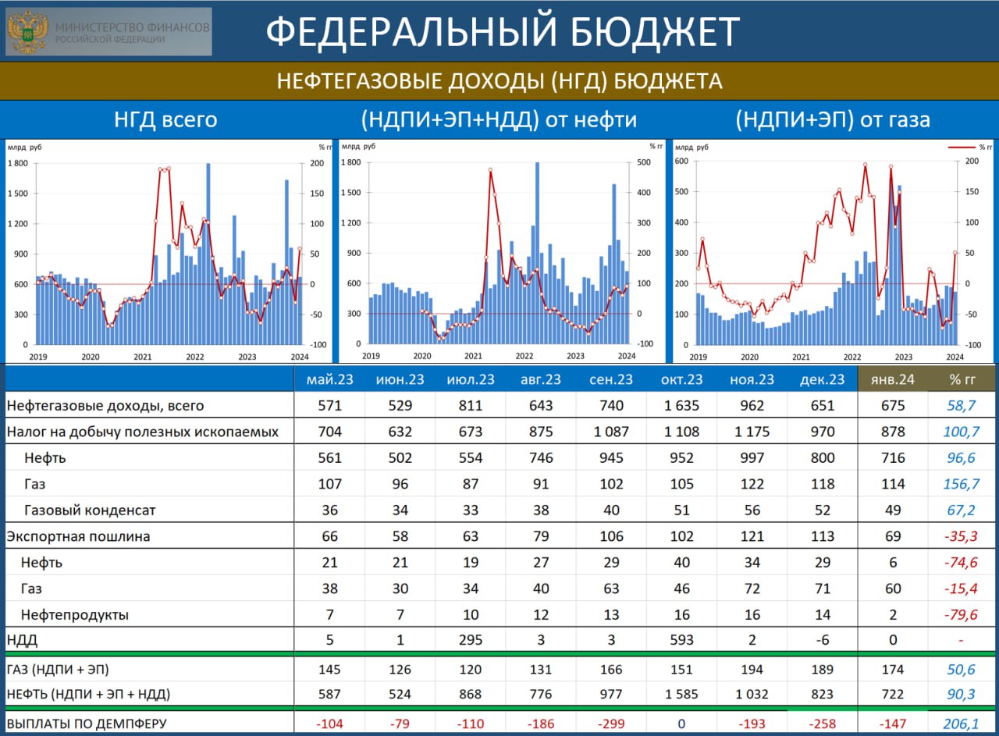This screenshot has height=736, width=999.
Task: Click row label 'Нефтегазовые доходы, всего'
Action: [x=105, y=406]
